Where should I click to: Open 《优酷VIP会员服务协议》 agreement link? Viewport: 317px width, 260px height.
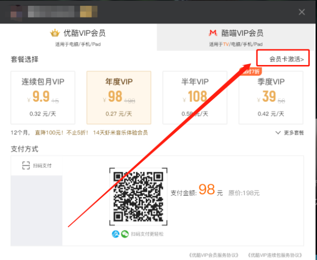(213, 255)
